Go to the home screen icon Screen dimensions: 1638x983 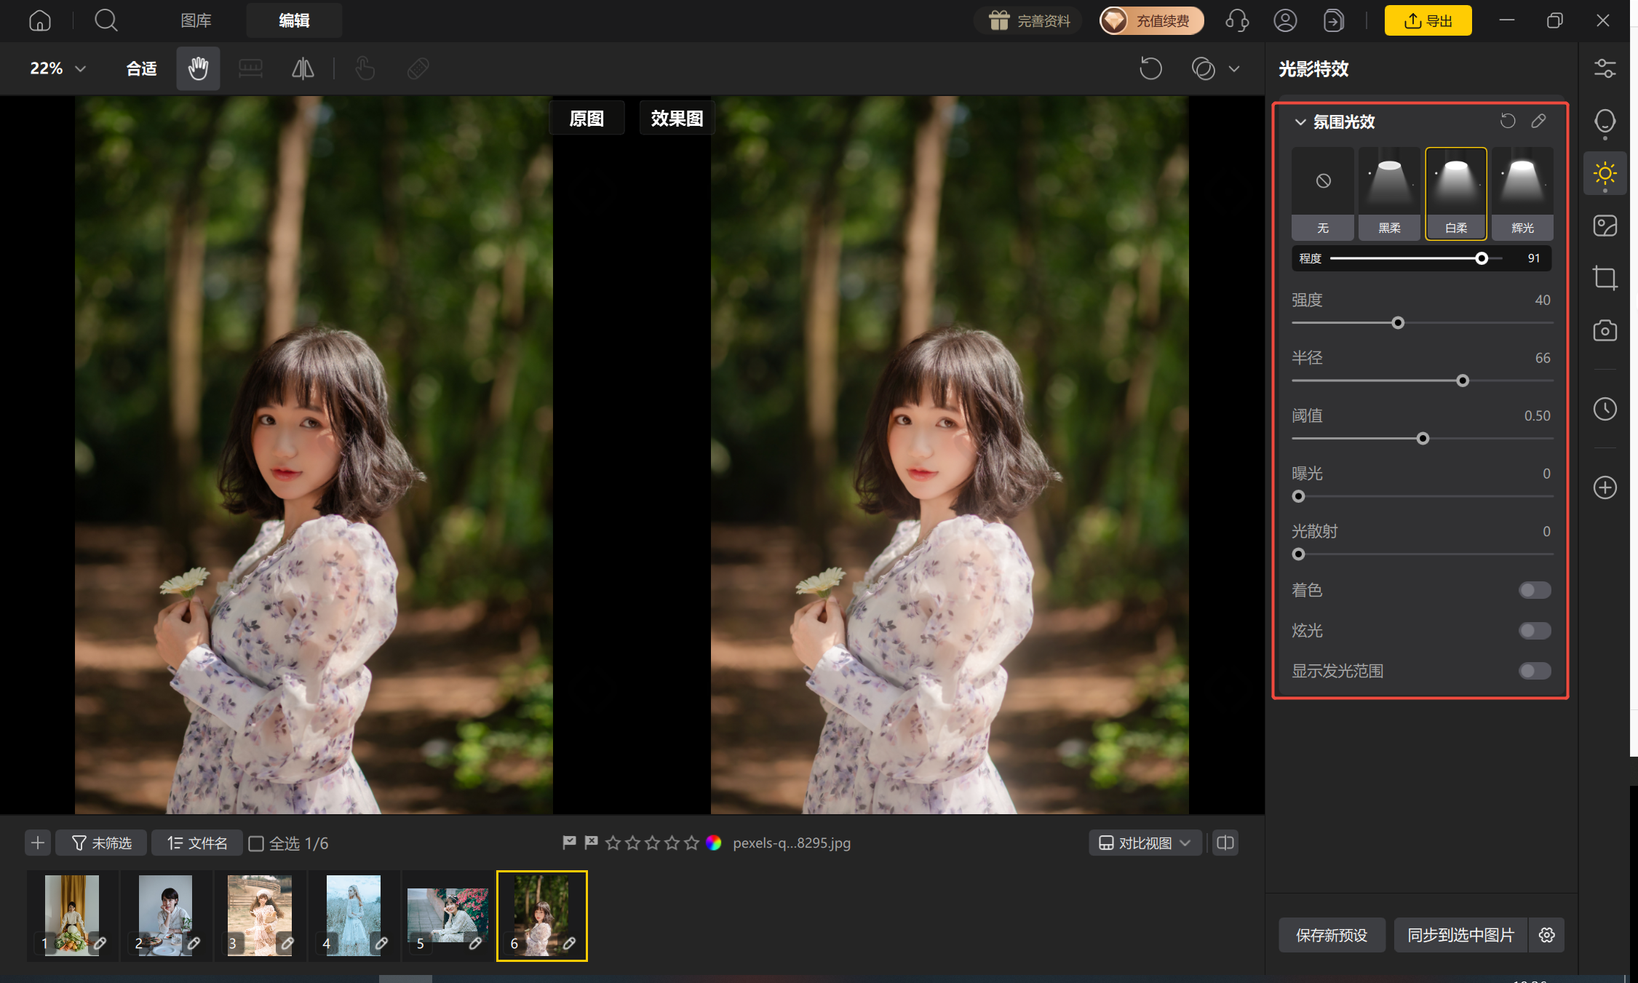40,20
